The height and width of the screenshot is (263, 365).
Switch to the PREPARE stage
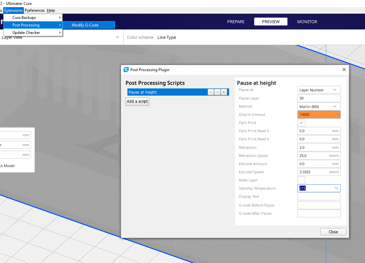tap(236, 22)
